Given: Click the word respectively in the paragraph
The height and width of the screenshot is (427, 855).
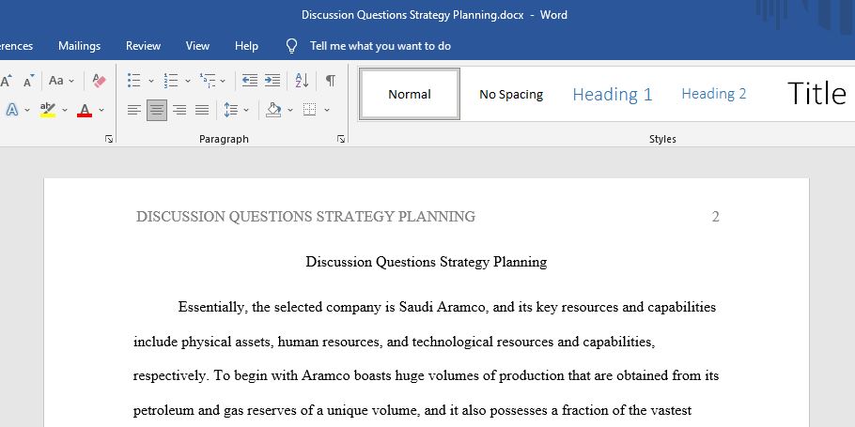Looking at the screenshot, I should click(x=169, y=375).
